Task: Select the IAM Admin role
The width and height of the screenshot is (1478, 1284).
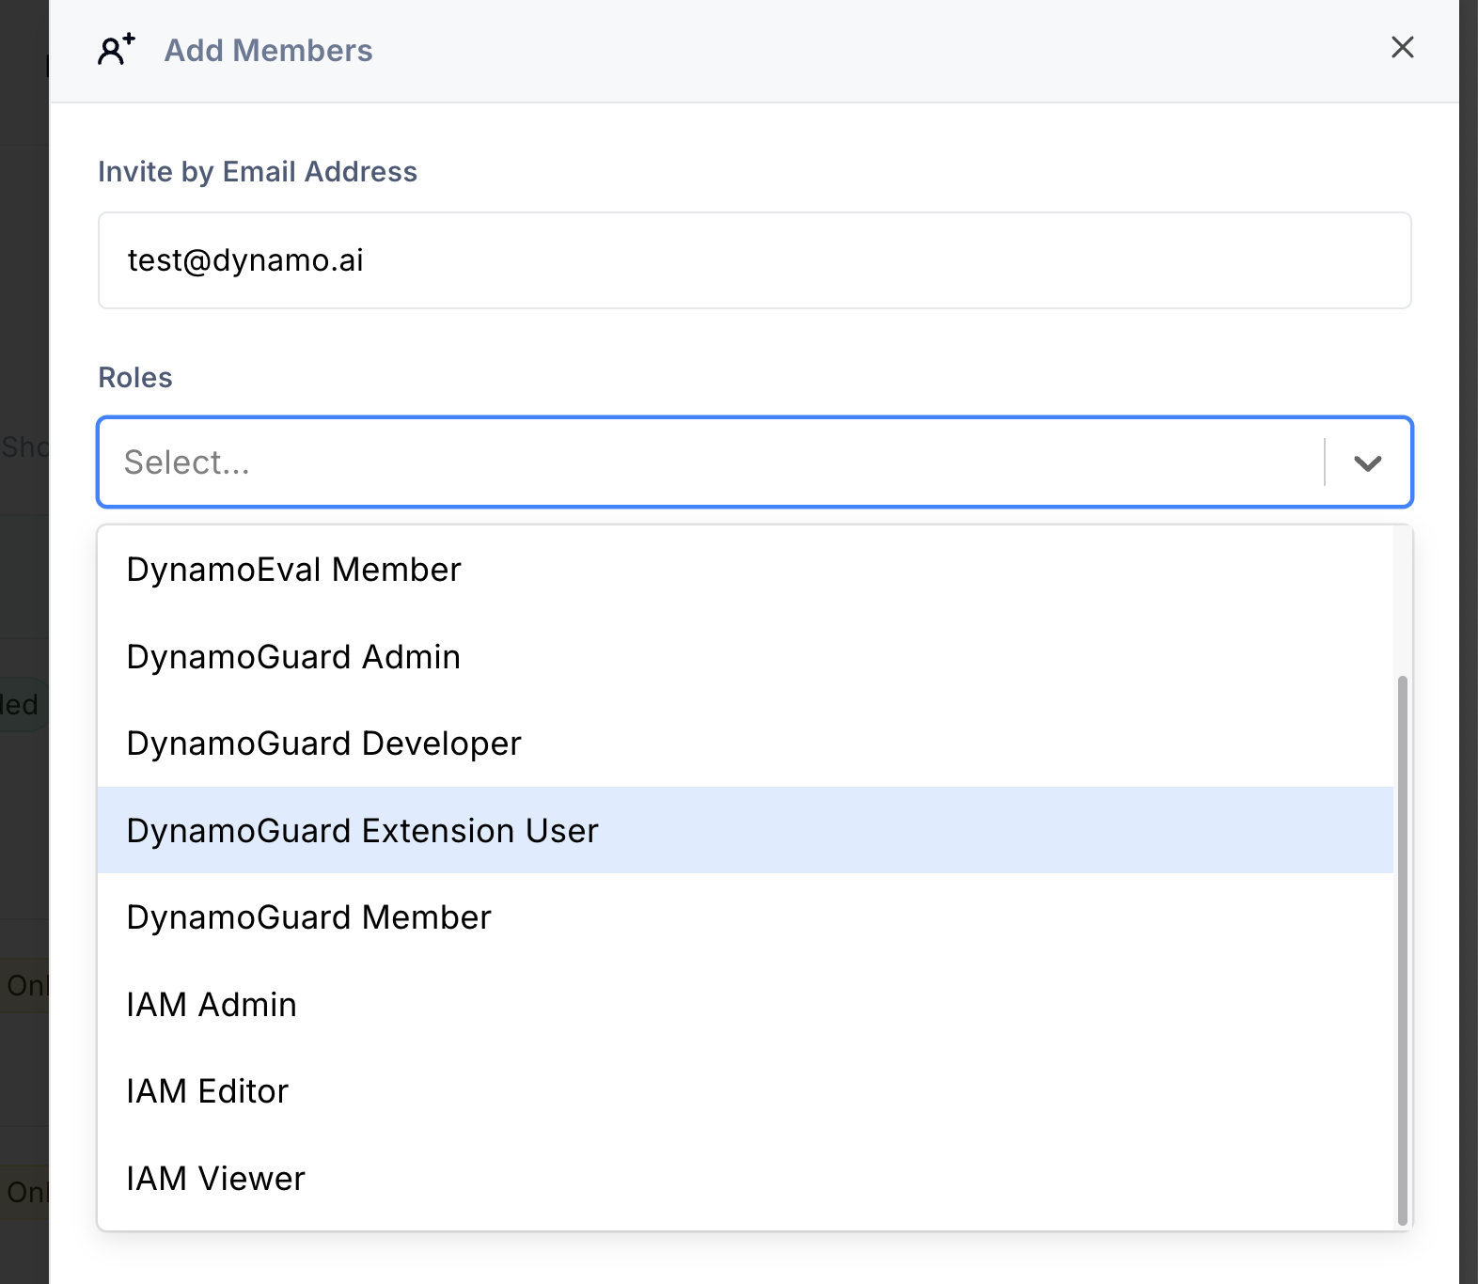Action: click(746, 1005)
